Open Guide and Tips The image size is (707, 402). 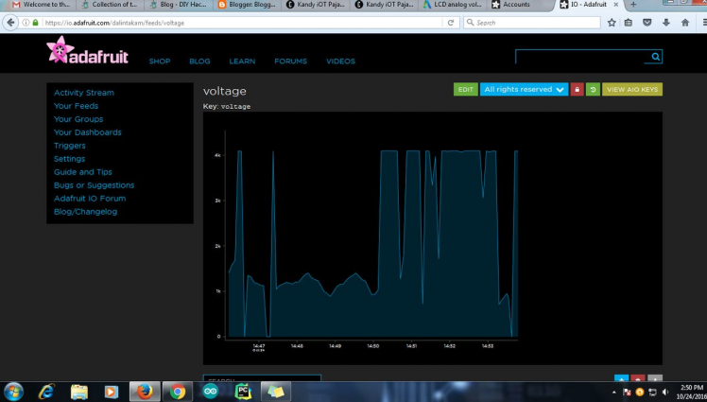click(83, 172)
